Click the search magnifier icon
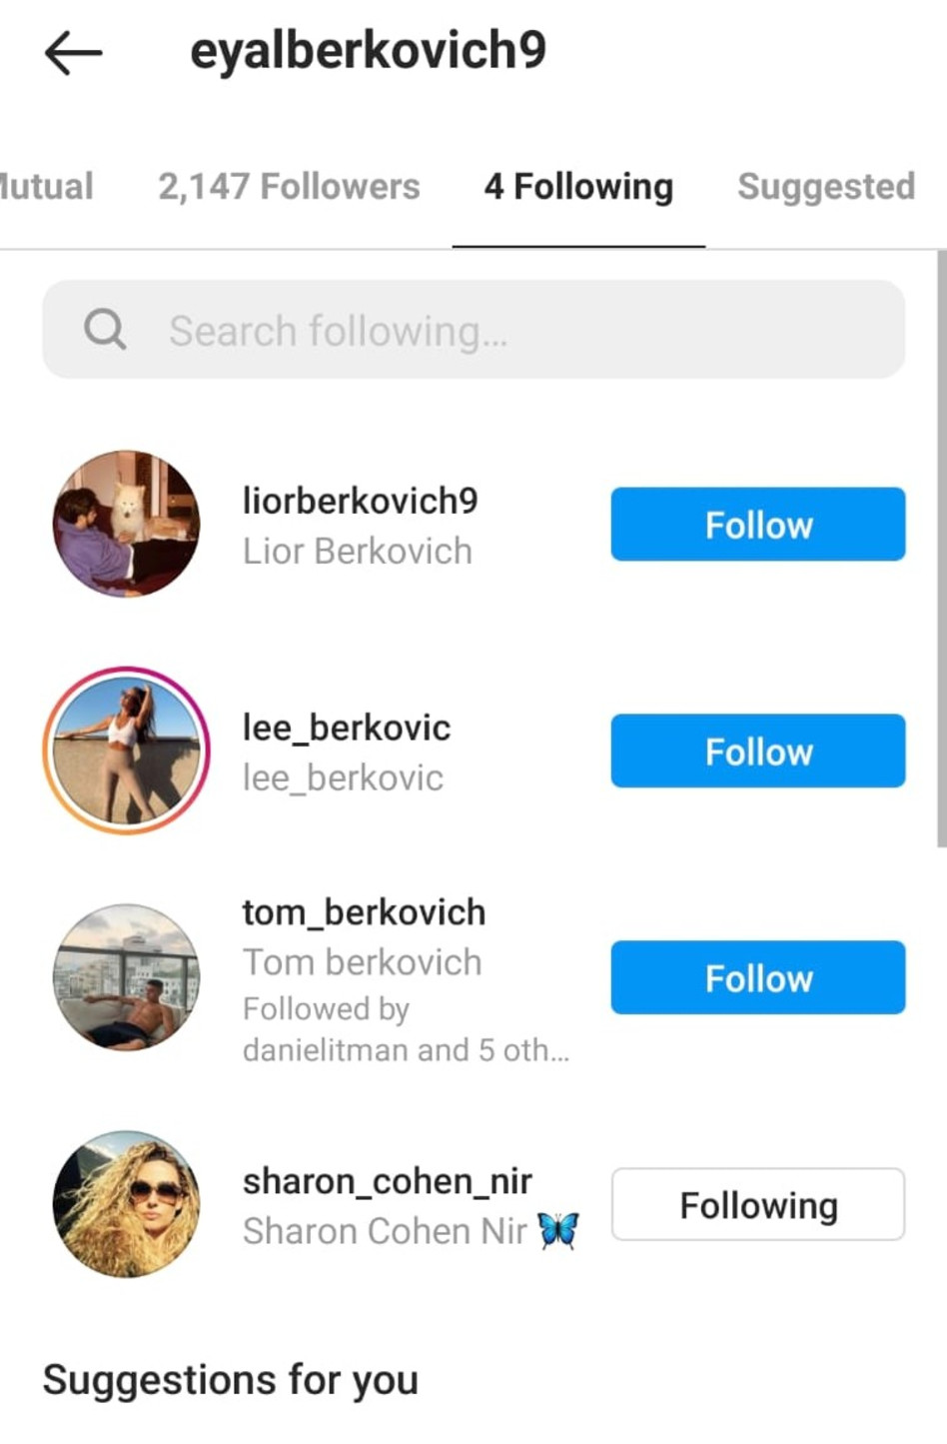 pos(105,329)
